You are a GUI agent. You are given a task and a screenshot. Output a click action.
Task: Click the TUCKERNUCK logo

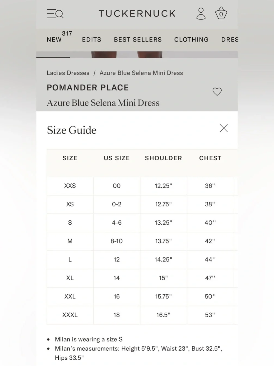click(137, 13)
